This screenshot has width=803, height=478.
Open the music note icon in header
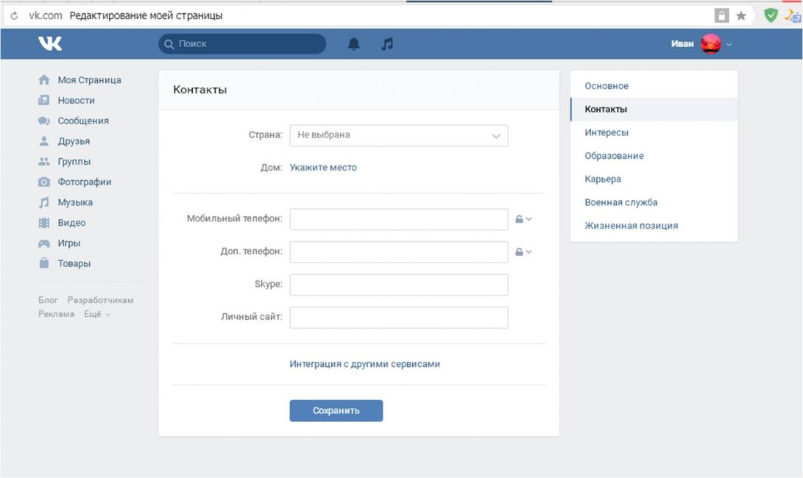point(387,44)
